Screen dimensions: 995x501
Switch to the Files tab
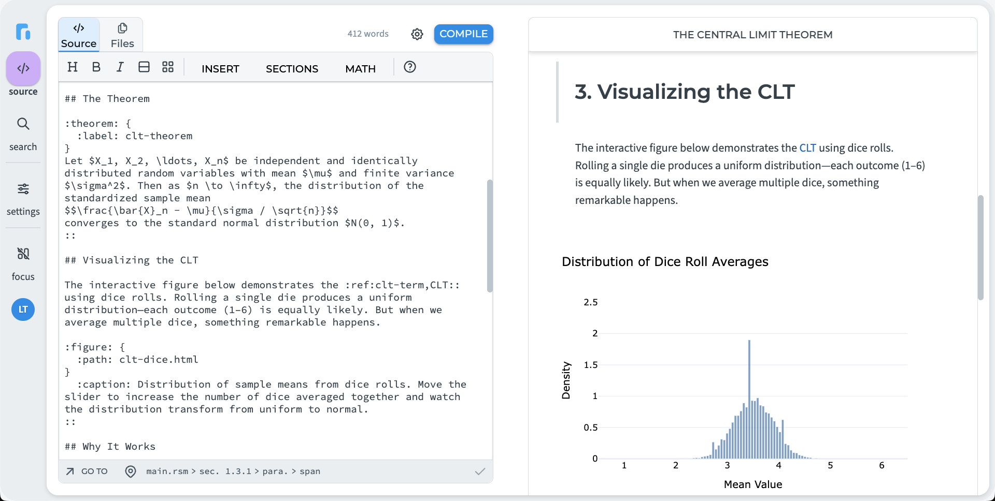tap(122, 35)
